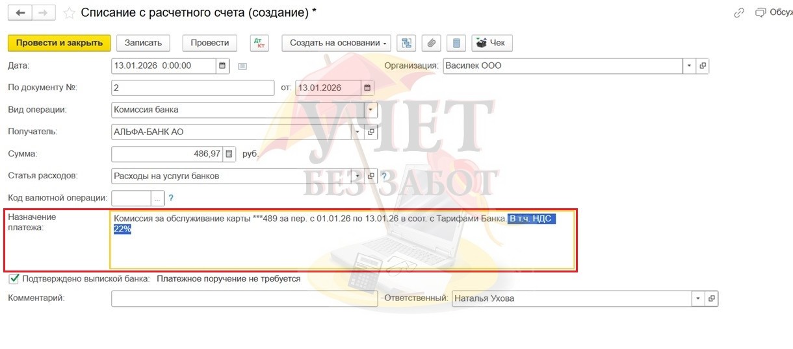Expand the Статья расходов dropdown
Image resolution: width=793 pixels, height=349 pixels.
358,176
